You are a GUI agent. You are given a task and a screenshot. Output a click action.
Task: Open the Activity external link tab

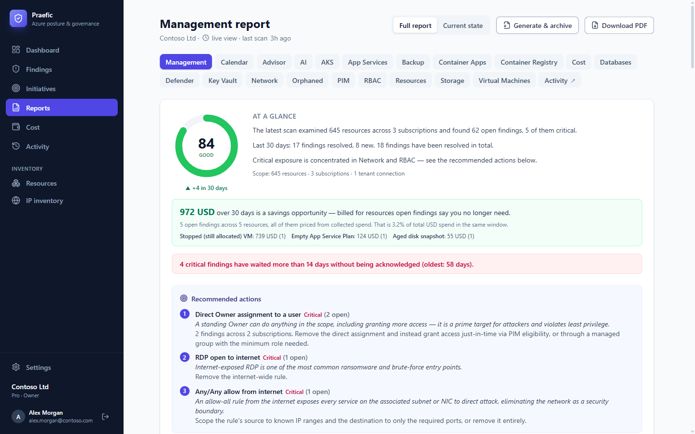click(x=560, y=81)
